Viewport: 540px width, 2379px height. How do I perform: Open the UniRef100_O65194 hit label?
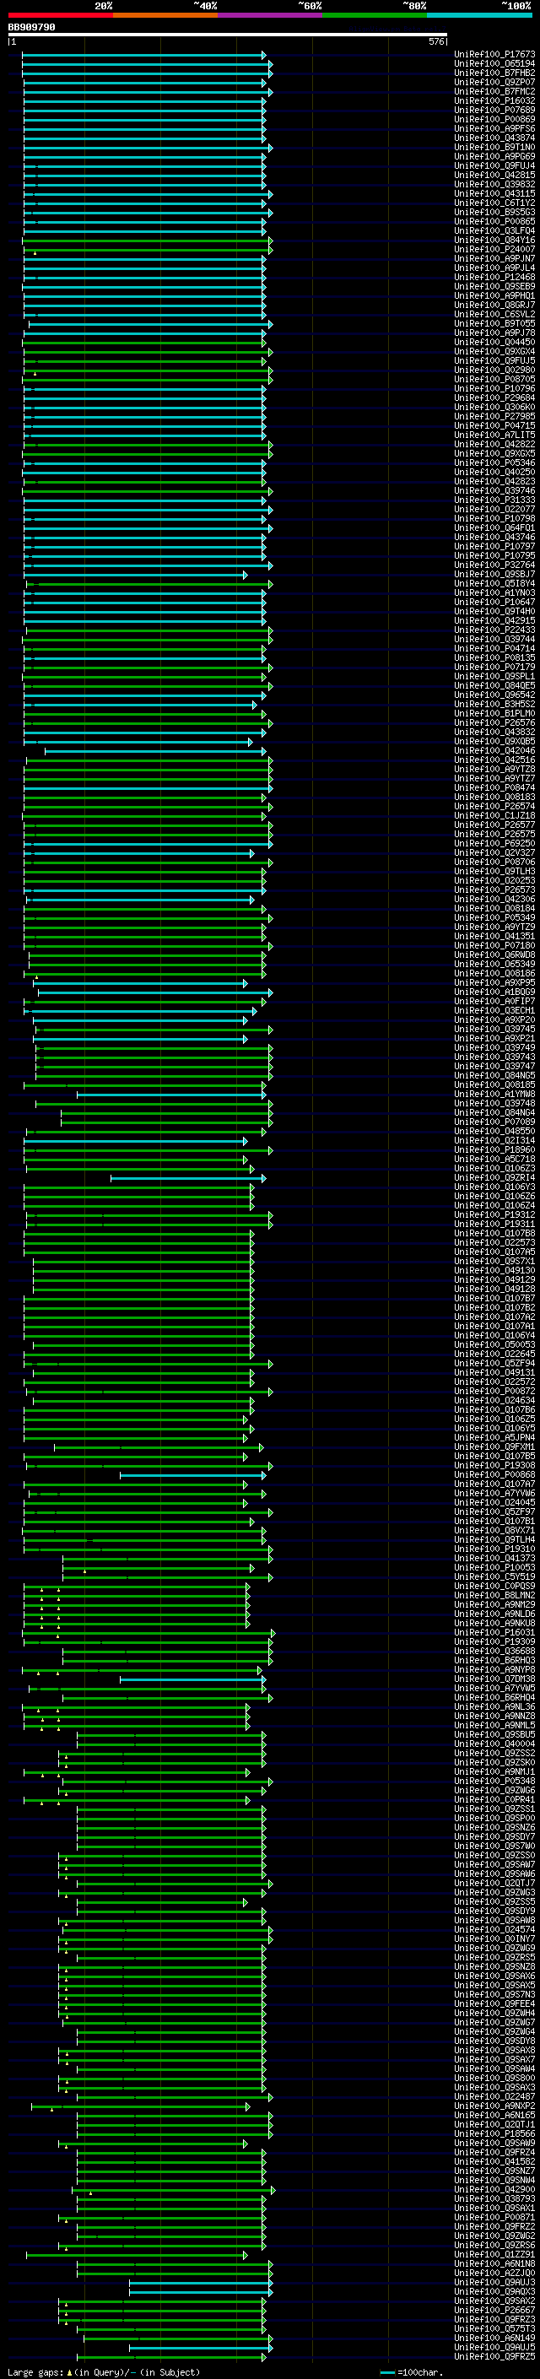(494, 64)
